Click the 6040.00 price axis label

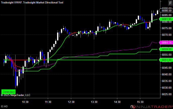[167, 74]
